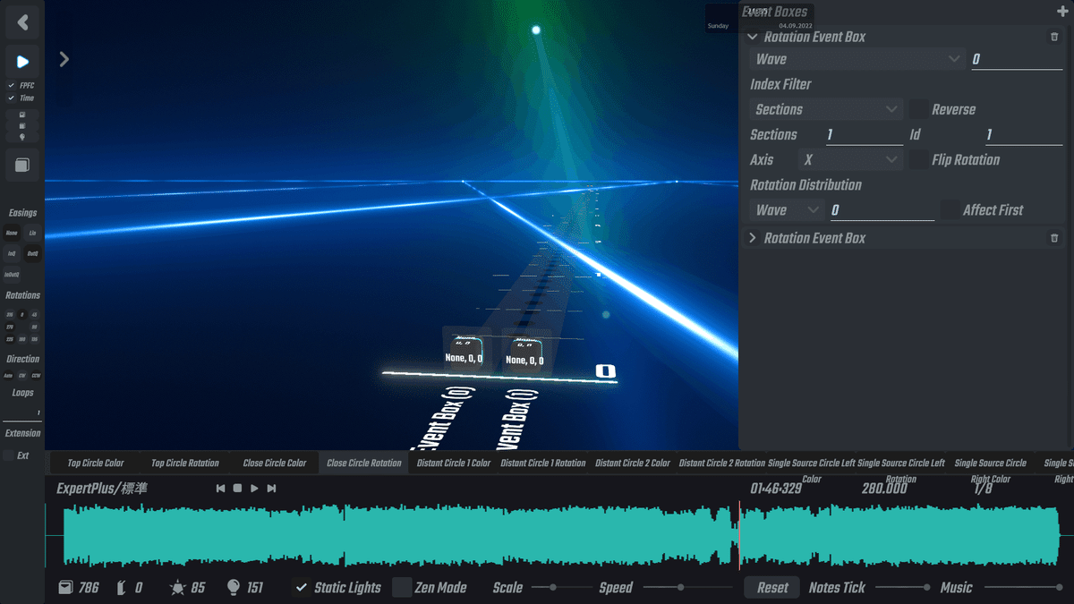This screenshot has width=1074, height=604.
Task: Select the None easing option
Action: pyautogui.click(x=12, y=234)
